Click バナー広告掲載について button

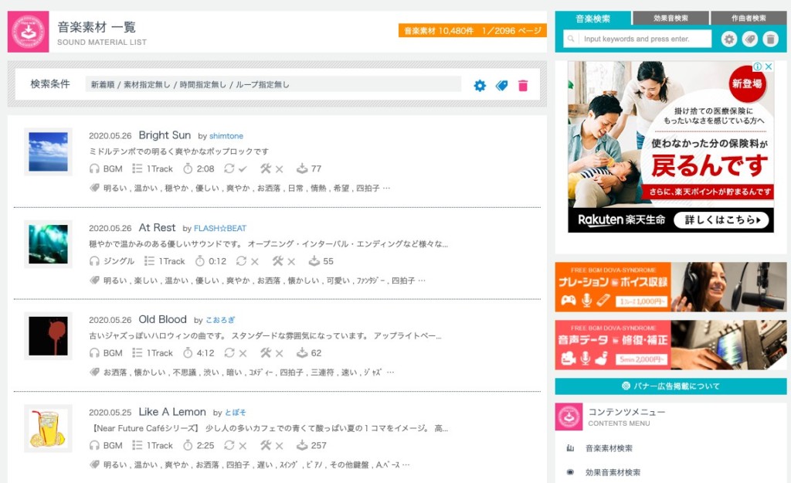pyautogui.click(x=671, y=386)
